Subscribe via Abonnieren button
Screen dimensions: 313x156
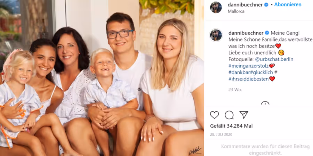click(288, 5)
